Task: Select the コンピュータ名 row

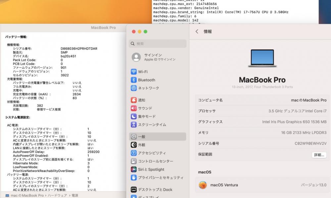Action: pyautogui.click(x=262, y=100)
